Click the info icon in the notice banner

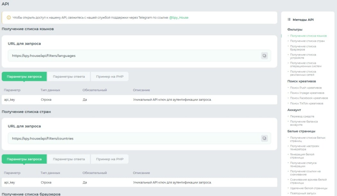[9, 18]
